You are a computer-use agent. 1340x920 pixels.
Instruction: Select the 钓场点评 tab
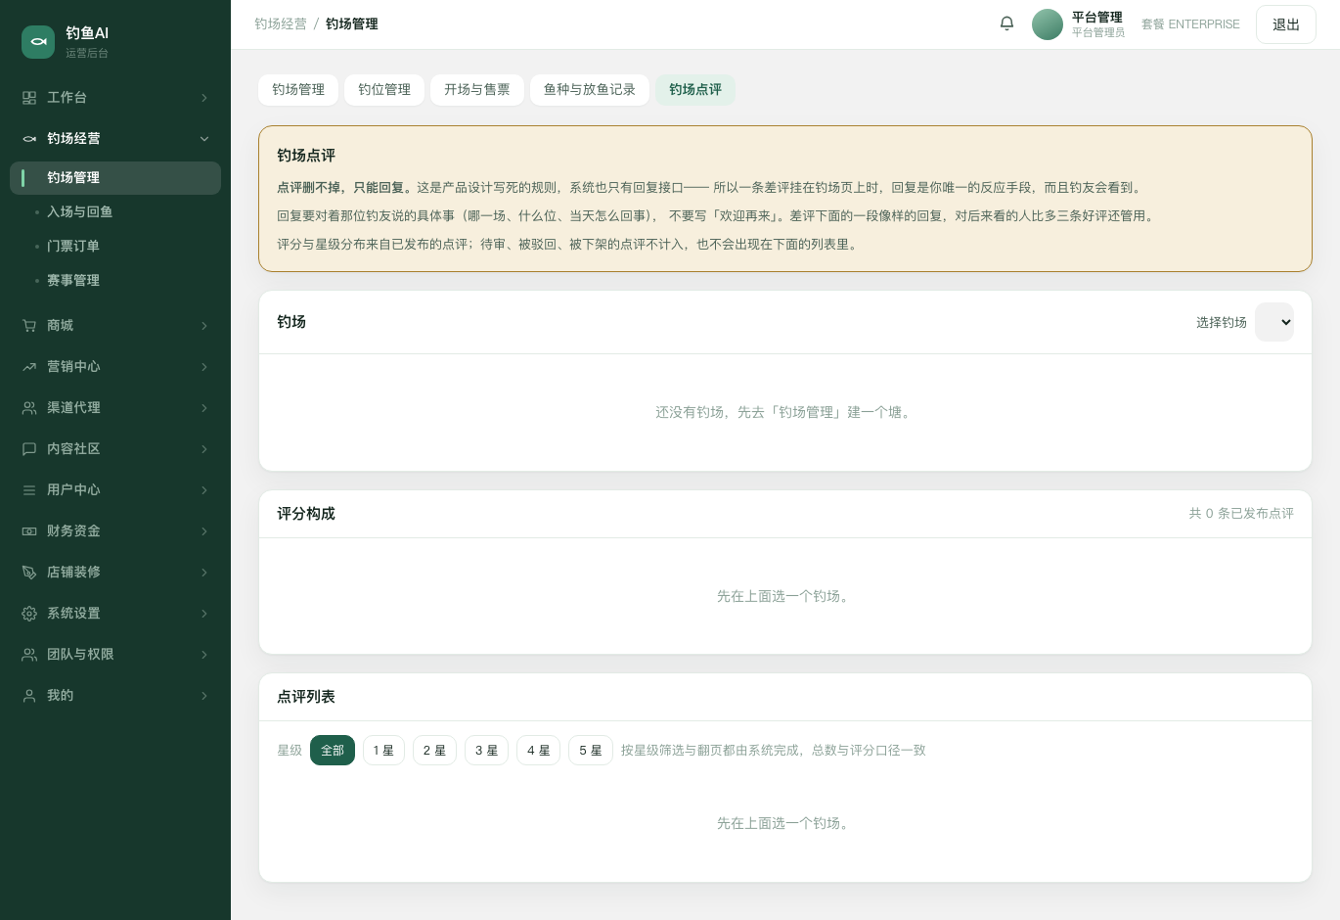(x=695, y=90)
